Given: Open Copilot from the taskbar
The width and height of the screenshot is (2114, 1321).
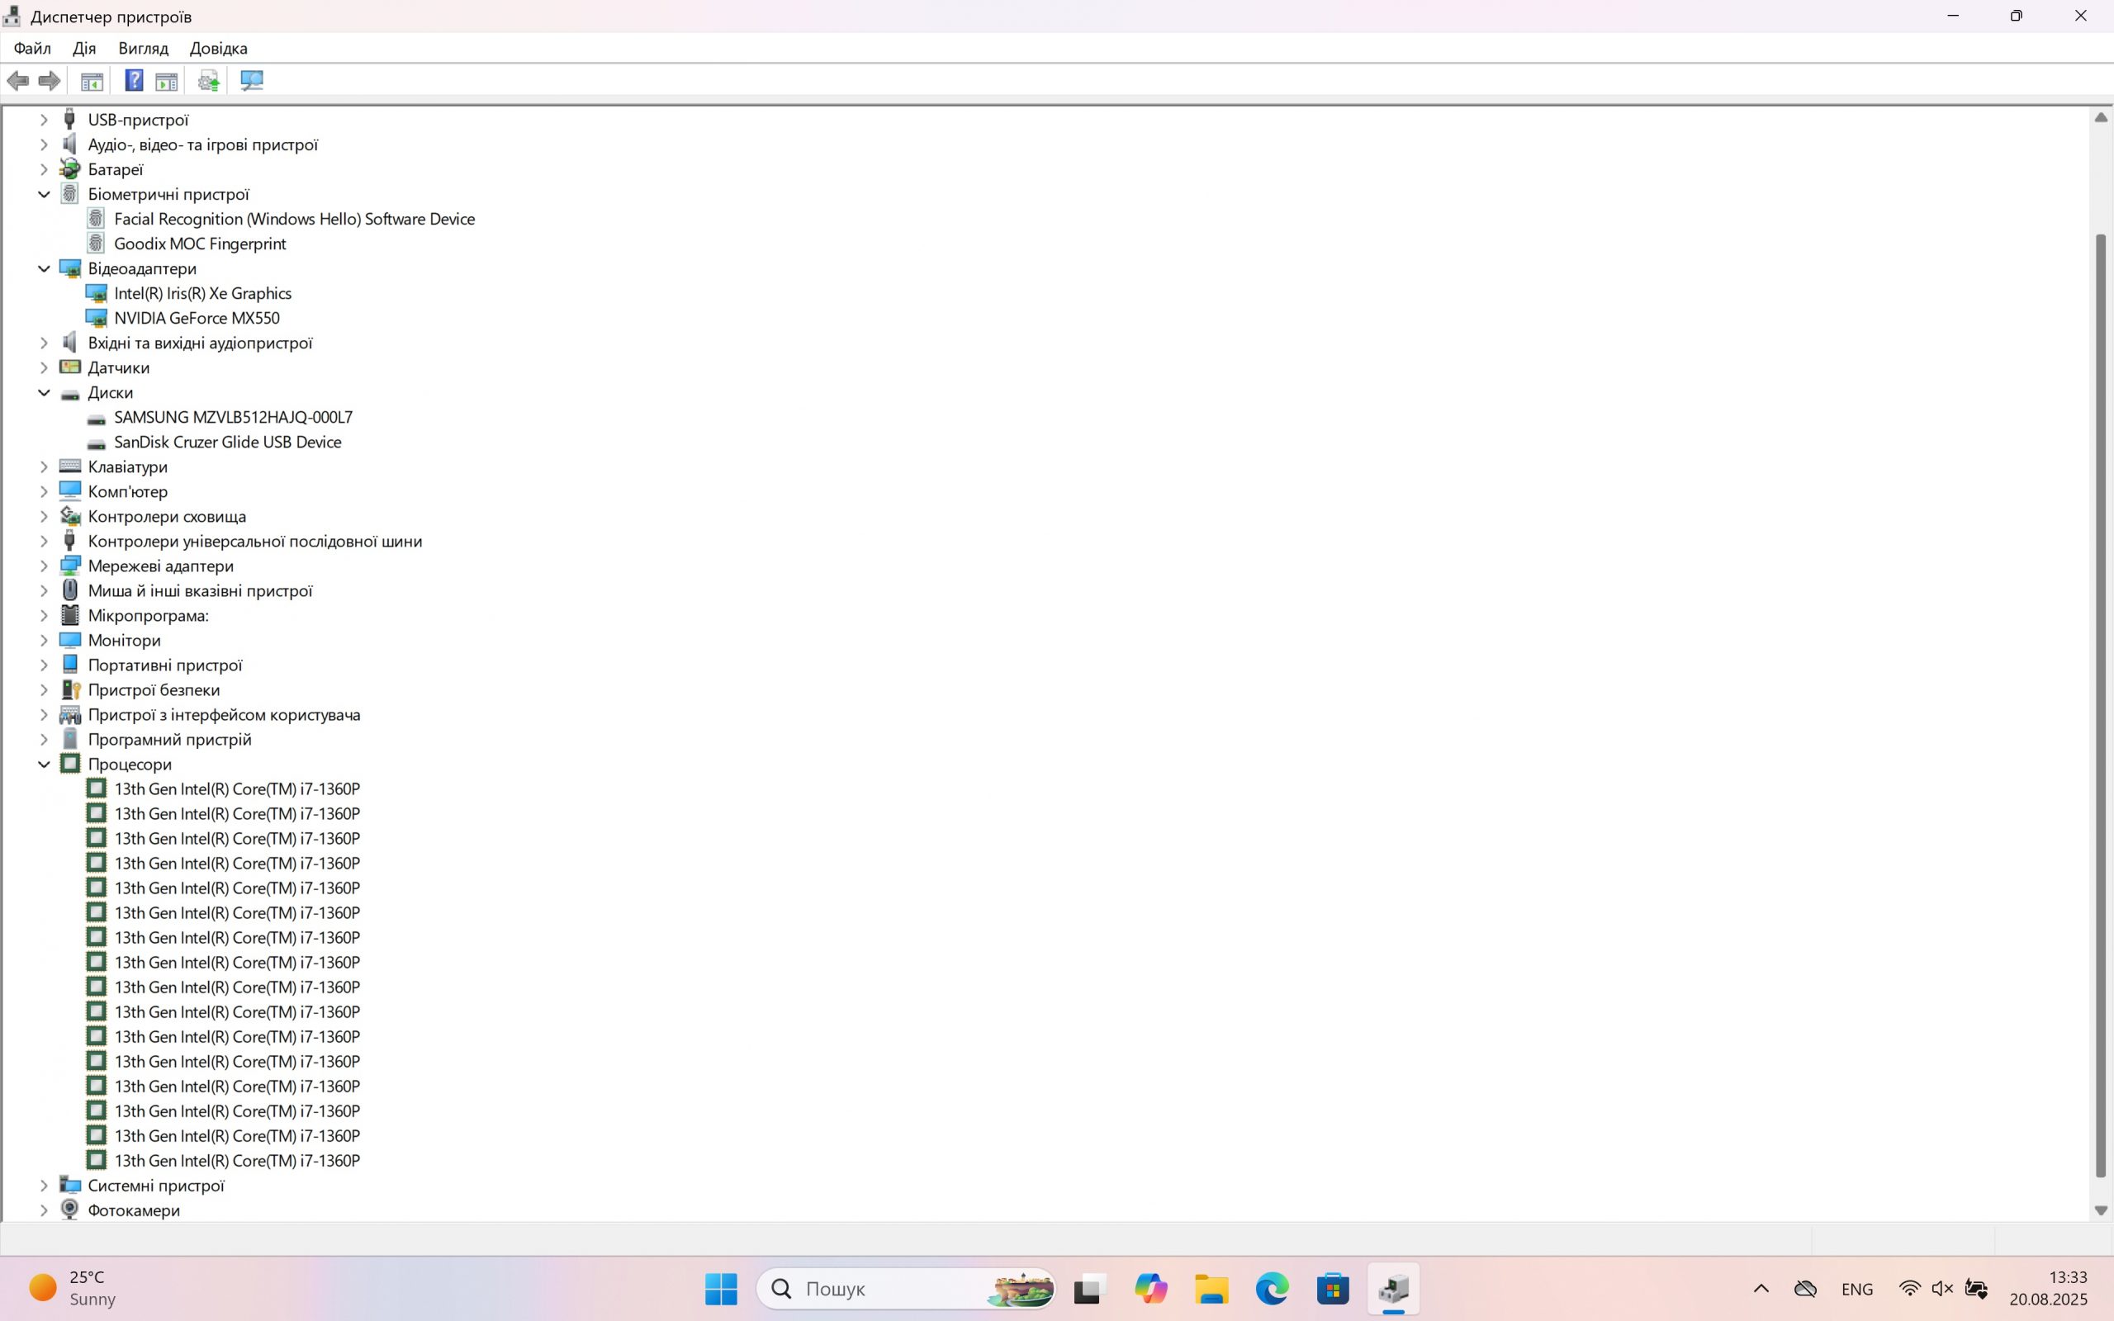Looking at the screenshot, I should click(x=1150, y=1289).
